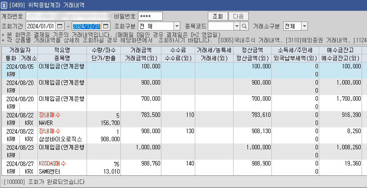Expand the 거래소구분 dropdown
The image size is (367, 188).
coord(304,26)
